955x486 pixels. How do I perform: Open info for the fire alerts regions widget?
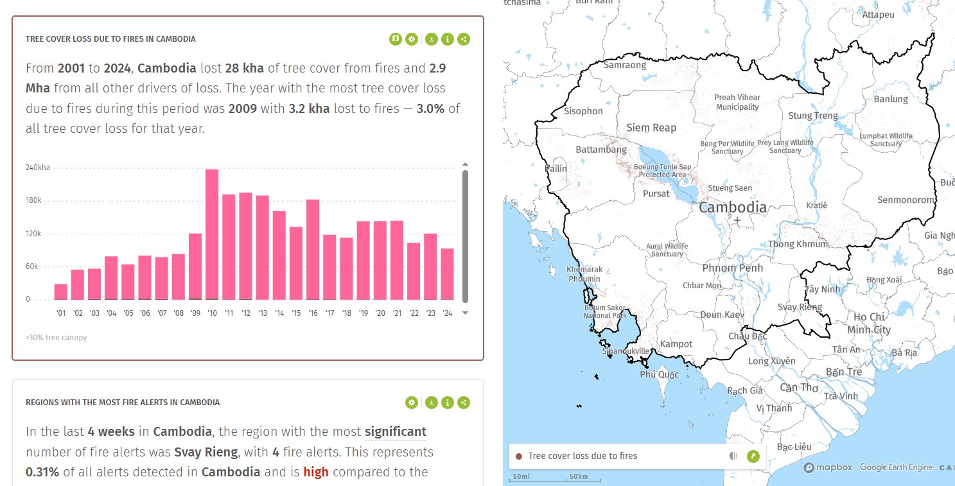[448, 403]
